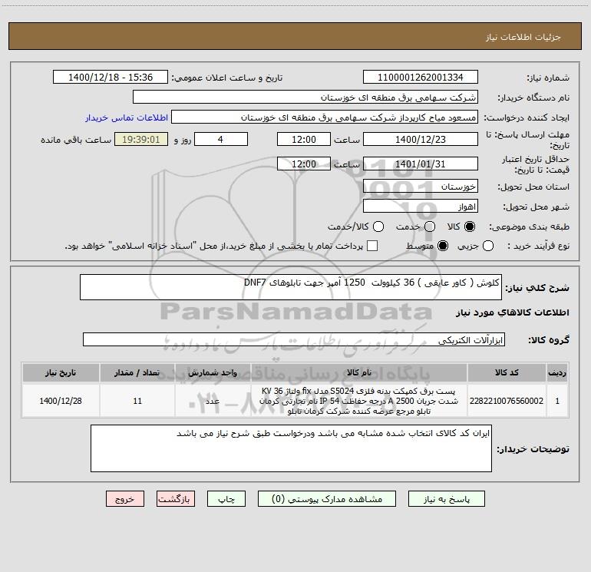591x572 pixels.
Task: Click the توضیحات خریدار text area
Action: 291,448
